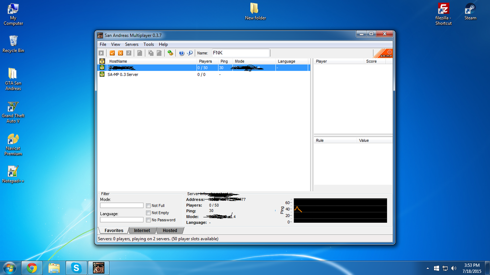
Task: Open File Explorer from the taskbar
Action: click(x=54, y=268)
